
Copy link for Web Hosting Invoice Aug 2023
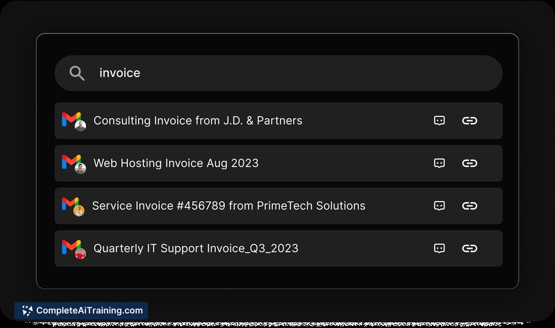(x=469, y=163)
